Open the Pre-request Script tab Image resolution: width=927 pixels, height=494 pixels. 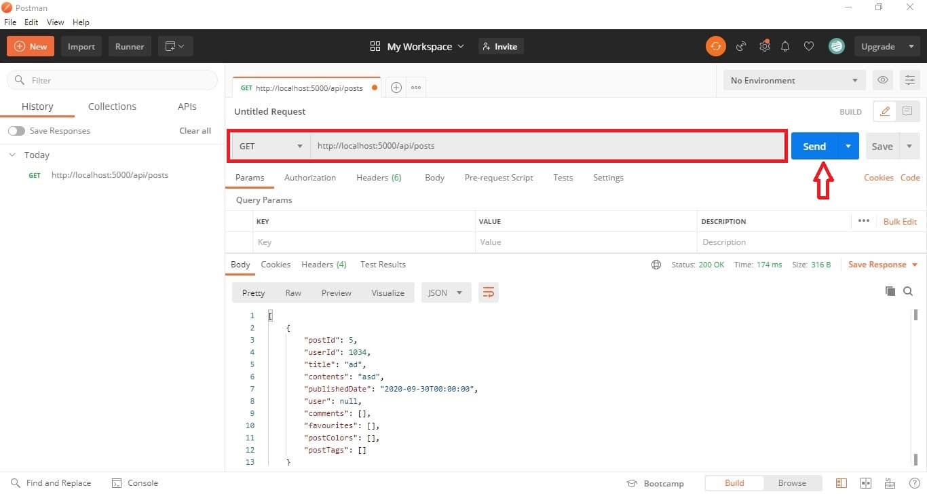(499, 178)
